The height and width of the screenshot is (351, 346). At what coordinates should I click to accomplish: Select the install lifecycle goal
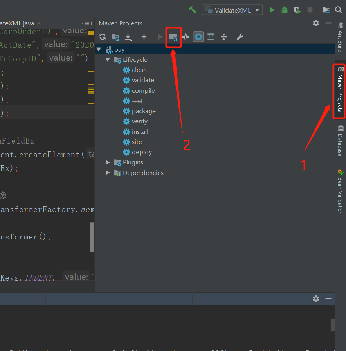click(135, 131)
